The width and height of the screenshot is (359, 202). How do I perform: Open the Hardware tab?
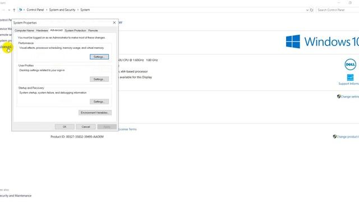pos(42,30)
